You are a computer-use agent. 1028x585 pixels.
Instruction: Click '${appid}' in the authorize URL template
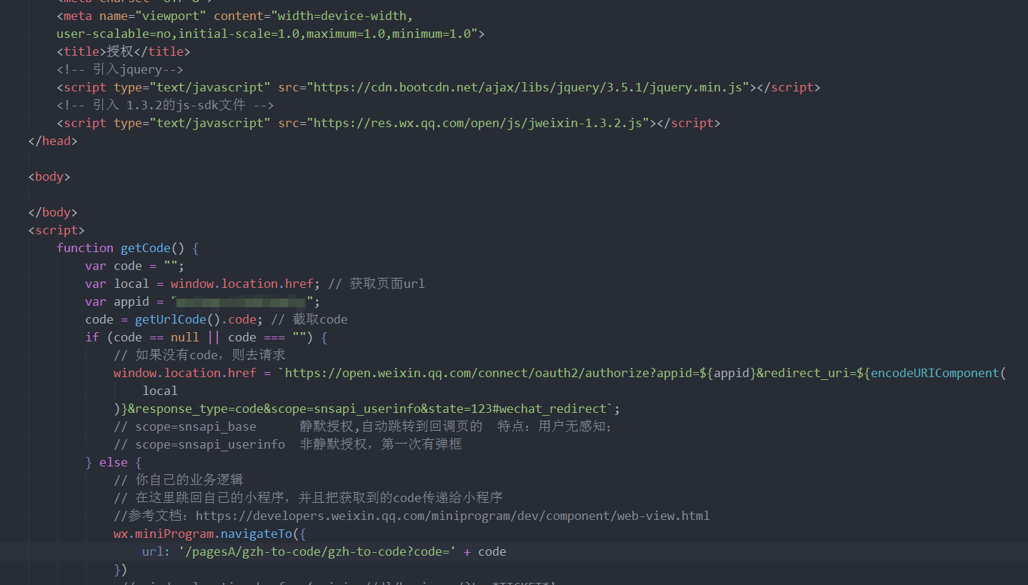(728, 373)
